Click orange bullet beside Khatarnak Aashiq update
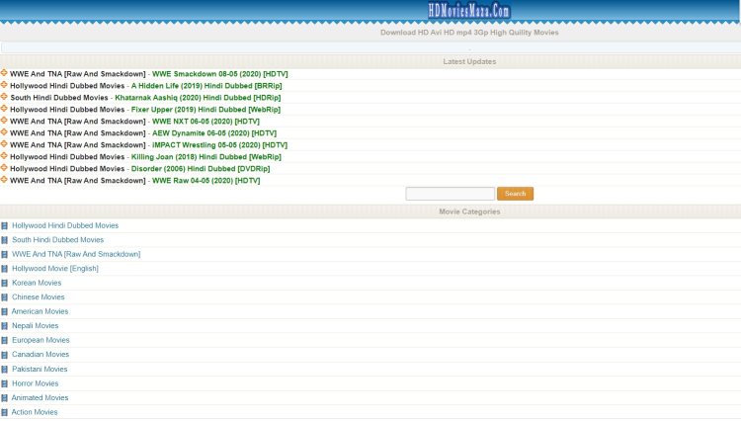Viewport: 741px width, 421px height. (4, 97)
